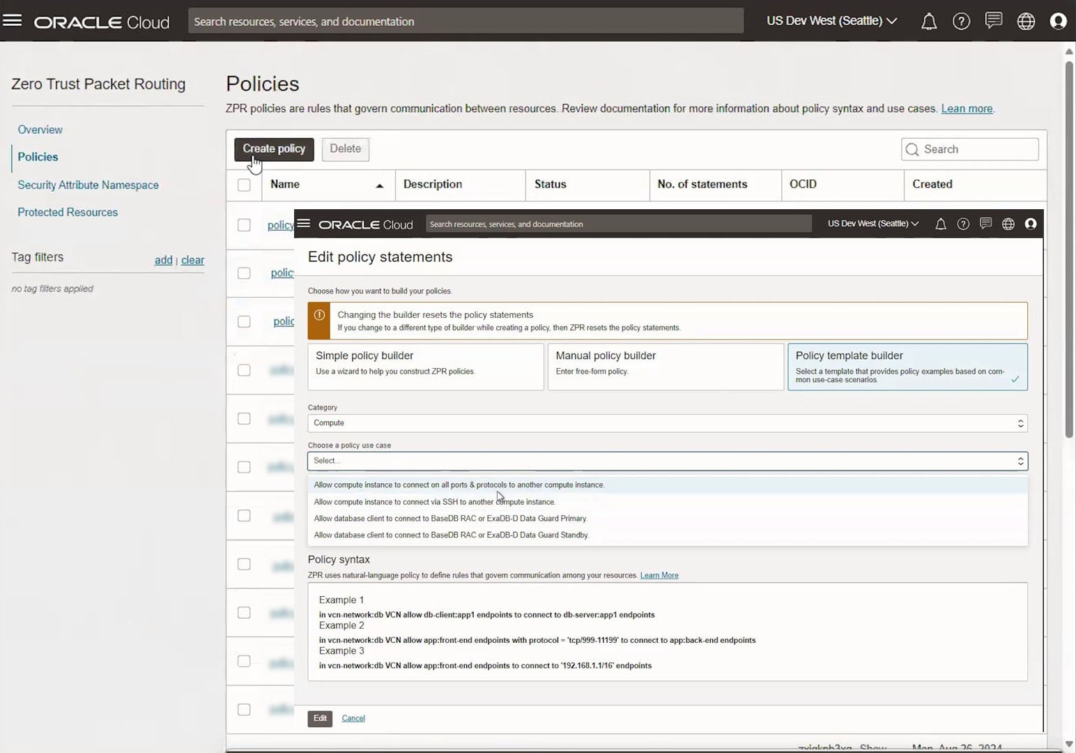Open the feedback chat icon
Screen dimensions: 1076x753
pos(993,21)
